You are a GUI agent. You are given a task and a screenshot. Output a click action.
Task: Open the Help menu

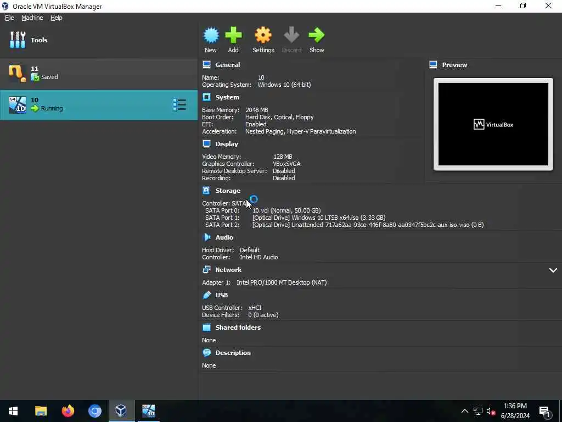57,18
